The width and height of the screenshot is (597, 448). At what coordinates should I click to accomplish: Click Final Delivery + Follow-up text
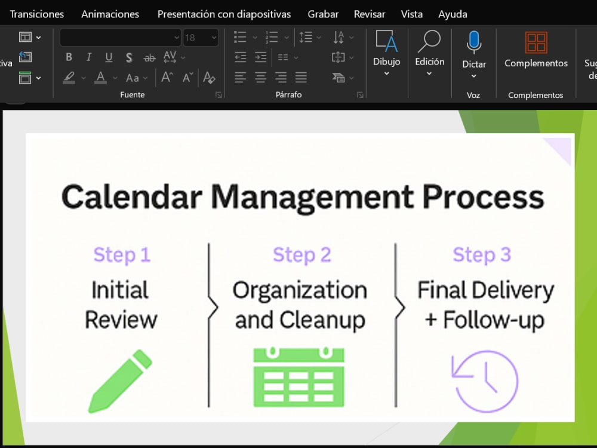(485, 305)
